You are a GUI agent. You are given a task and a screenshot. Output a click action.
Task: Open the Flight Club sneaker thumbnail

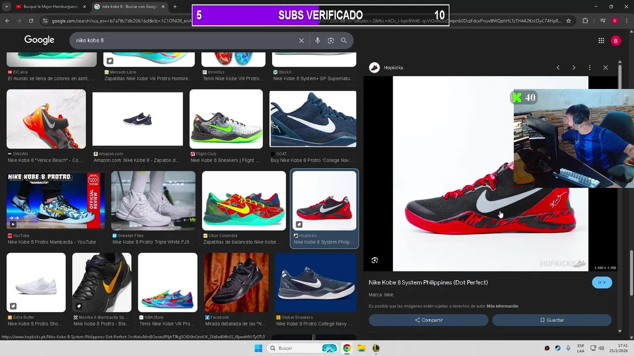[x=226, y=119]
